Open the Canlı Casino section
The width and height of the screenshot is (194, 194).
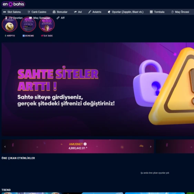37,12
